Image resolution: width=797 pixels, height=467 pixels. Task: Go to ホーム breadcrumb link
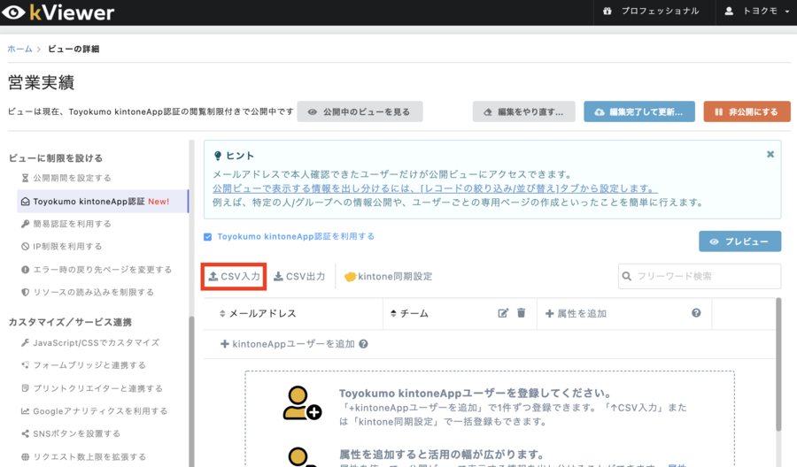(19, 49)
